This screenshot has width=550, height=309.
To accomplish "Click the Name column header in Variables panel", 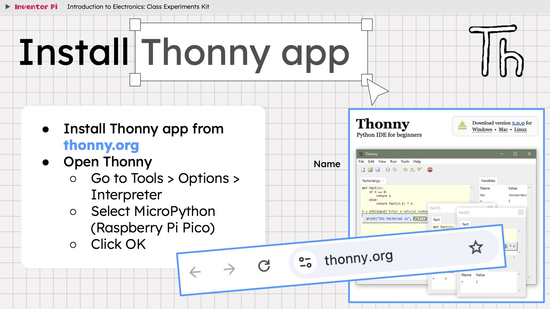I will (x=485, y=188).
